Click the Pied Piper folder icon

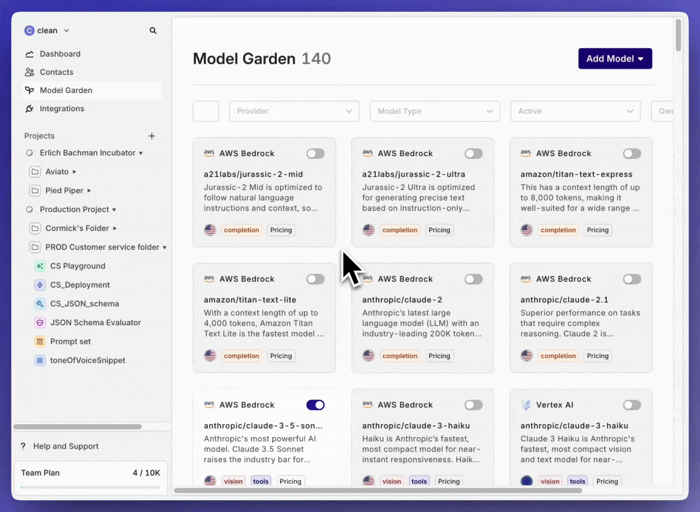[35, 191]
